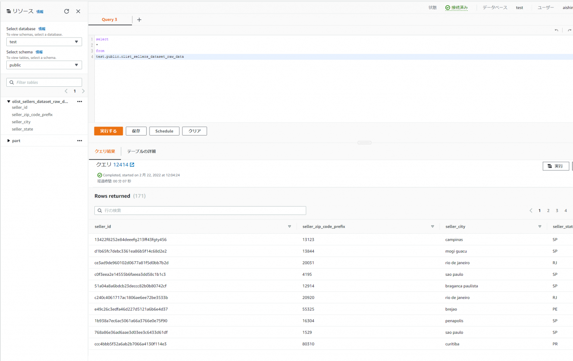Close the resources panel
This screenshot has width=573, height=361.
78,11
